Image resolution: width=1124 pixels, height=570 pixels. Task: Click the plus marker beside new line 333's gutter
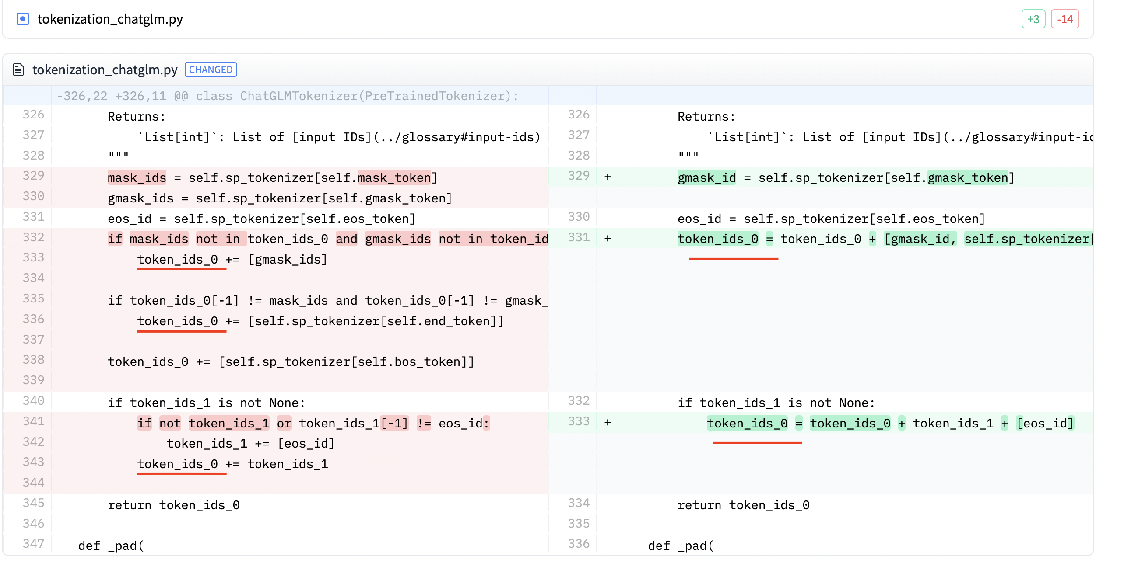pos(608,422)
